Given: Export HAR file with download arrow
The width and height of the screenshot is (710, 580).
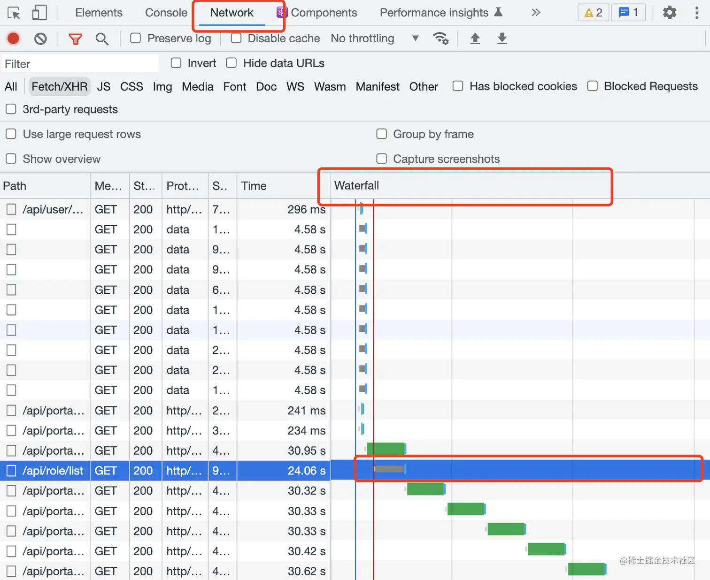Looking at the screenshot, I should click(x=502, y=38).
